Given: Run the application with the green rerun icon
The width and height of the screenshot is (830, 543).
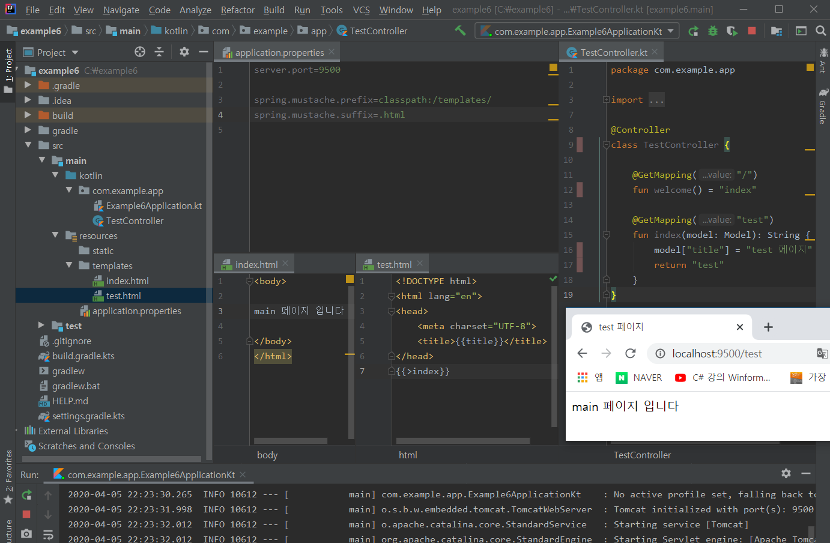Looking at the screenshot, I should coord(693,31).
